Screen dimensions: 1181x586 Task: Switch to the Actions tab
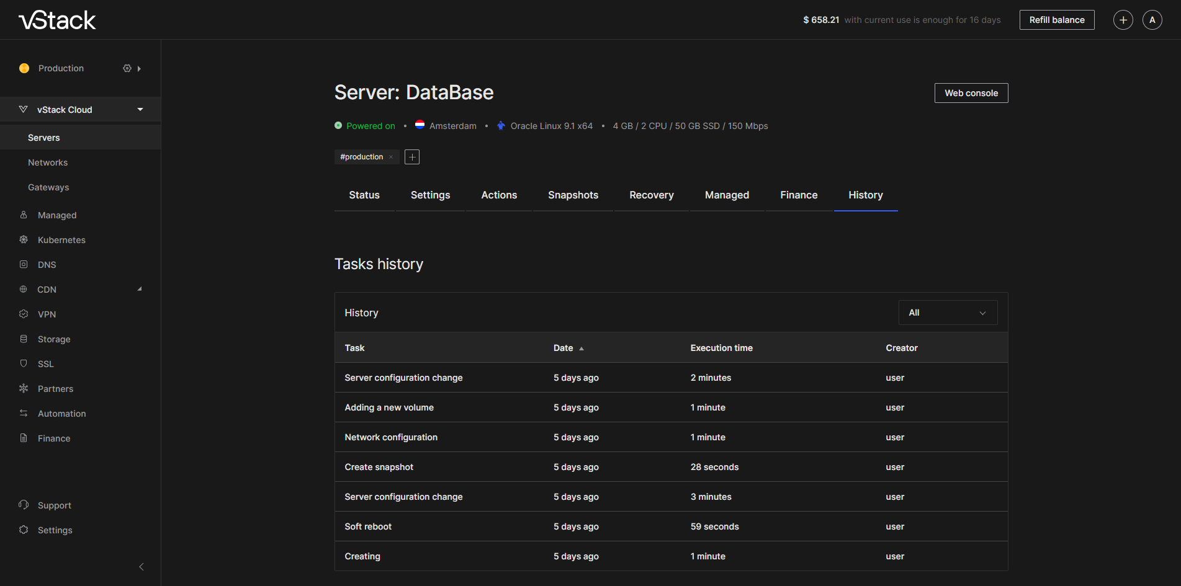(x=499, y=195)
